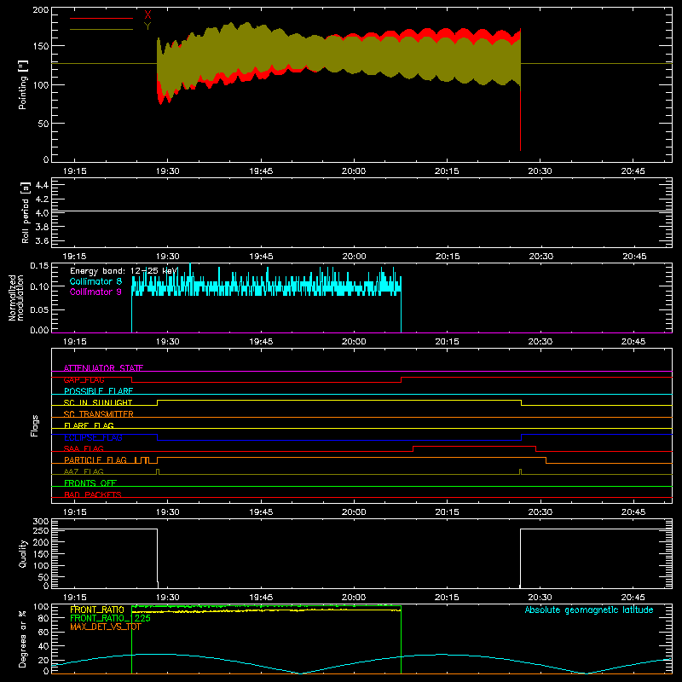The width and height of the screenshot is (682, 682).
Task: Click the 3.6 tick on Roll period axis
Action: (x=42, y=240)
